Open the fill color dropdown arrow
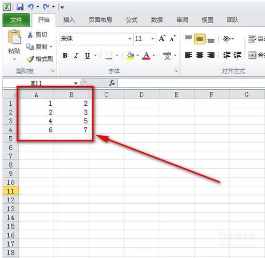 click(x=138, y=55)
